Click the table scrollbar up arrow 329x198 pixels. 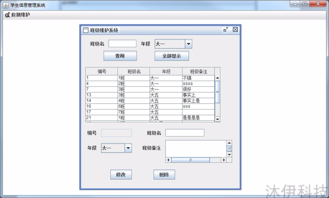coord(218,78)
